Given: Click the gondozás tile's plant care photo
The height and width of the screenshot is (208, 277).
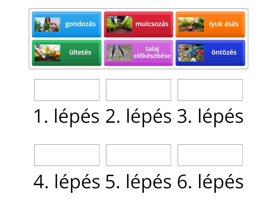Looking at the screenshot, I should click(x=47, y=24).
